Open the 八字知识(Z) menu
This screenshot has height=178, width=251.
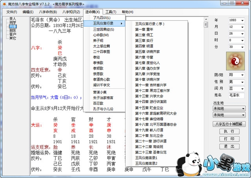(x=71, y=12)
